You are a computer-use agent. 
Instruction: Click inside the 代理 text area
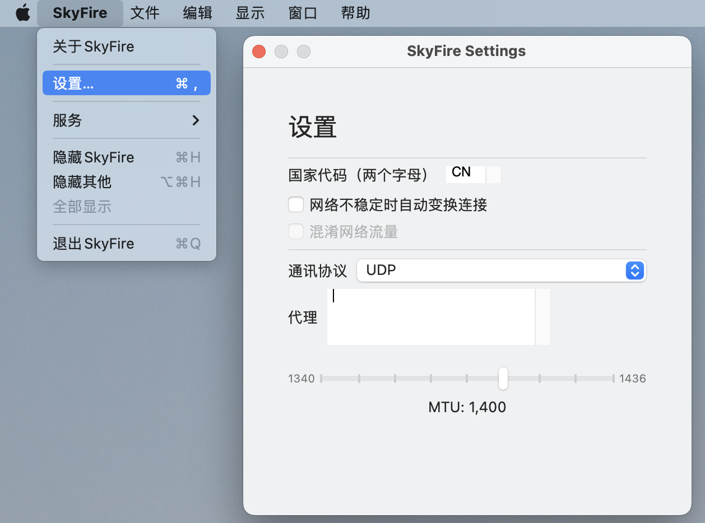tap(431, 317)
